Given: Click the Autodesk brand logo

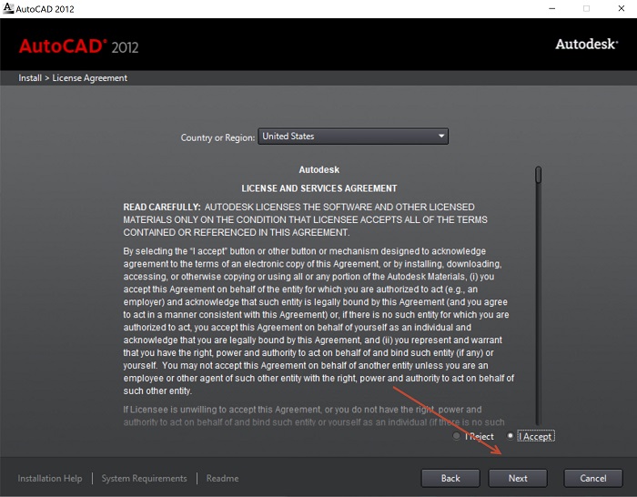Looking at the screenshot, I should coord(587,44).
